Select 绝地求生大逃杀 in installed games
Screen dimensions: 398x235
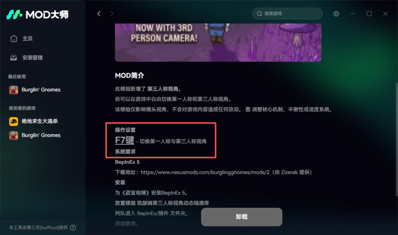coord(33,122)
